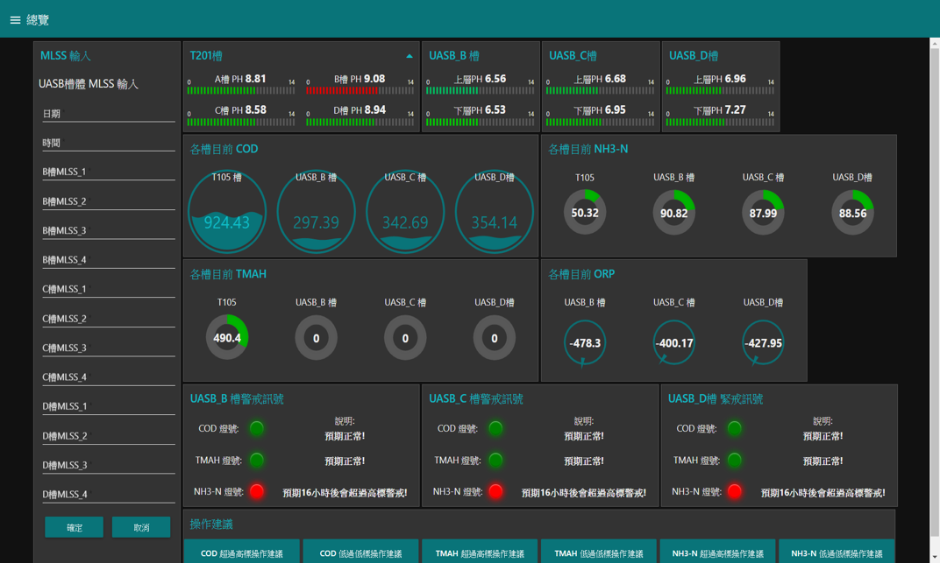Click the UASB_C NH3-N donut gauge 87.99
Screen dimensions: 940x563
click(x=763, y=213)
